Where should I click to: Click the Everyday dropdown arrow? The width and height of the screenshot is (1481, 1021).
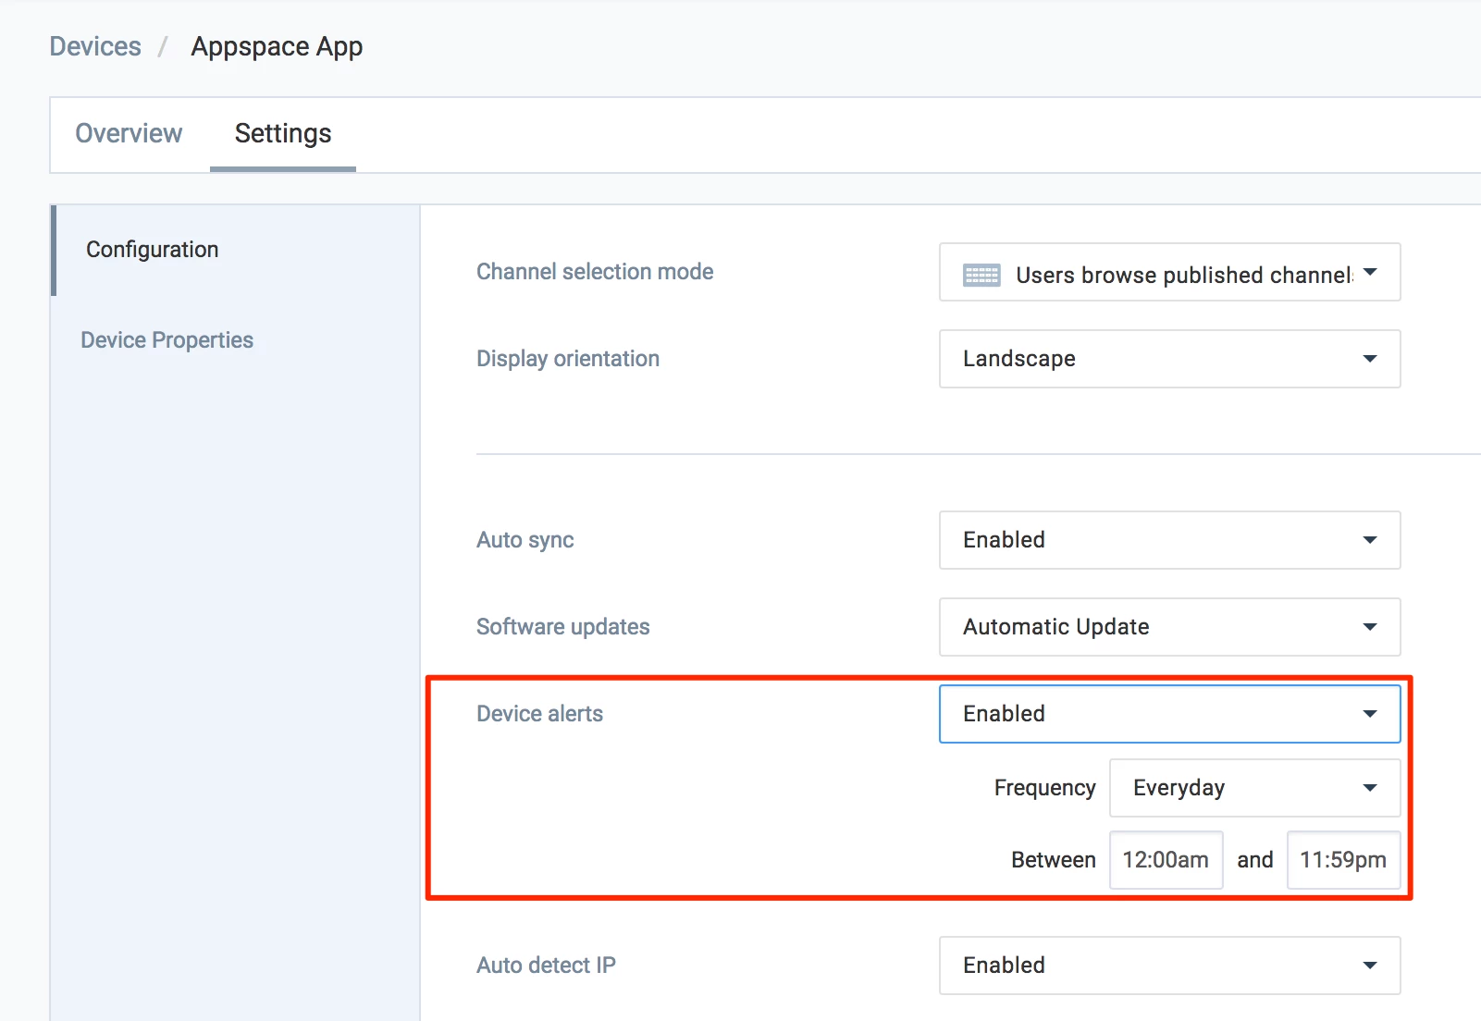[x=1370, y=788]
